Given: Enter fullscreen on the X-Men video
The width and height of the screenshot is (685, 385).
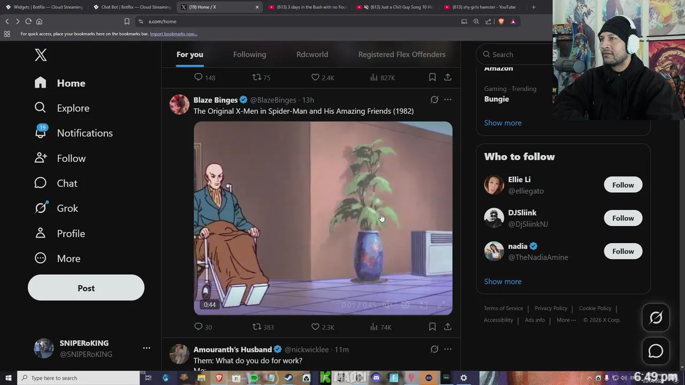Looking at the screenshot, I should click(x=442, y=305).
